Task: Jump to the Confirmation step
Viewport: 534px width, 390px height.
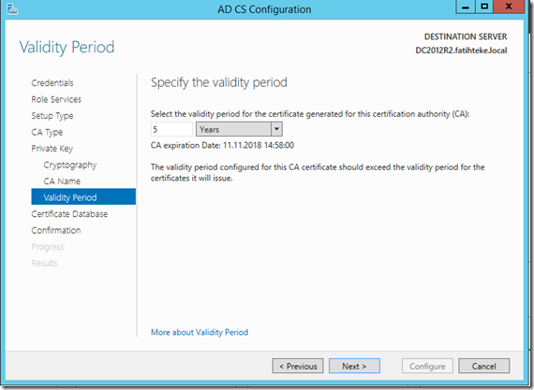Action: [x=56, y=230]
